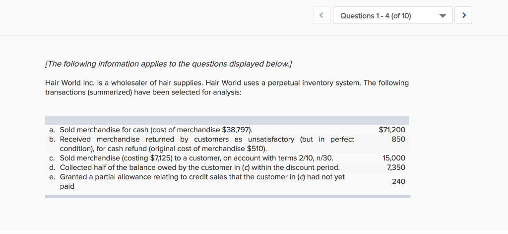508x234 pixels.
Task: Click the Hair World Inc. intro paragraph
Action: (x=227, y=87)
